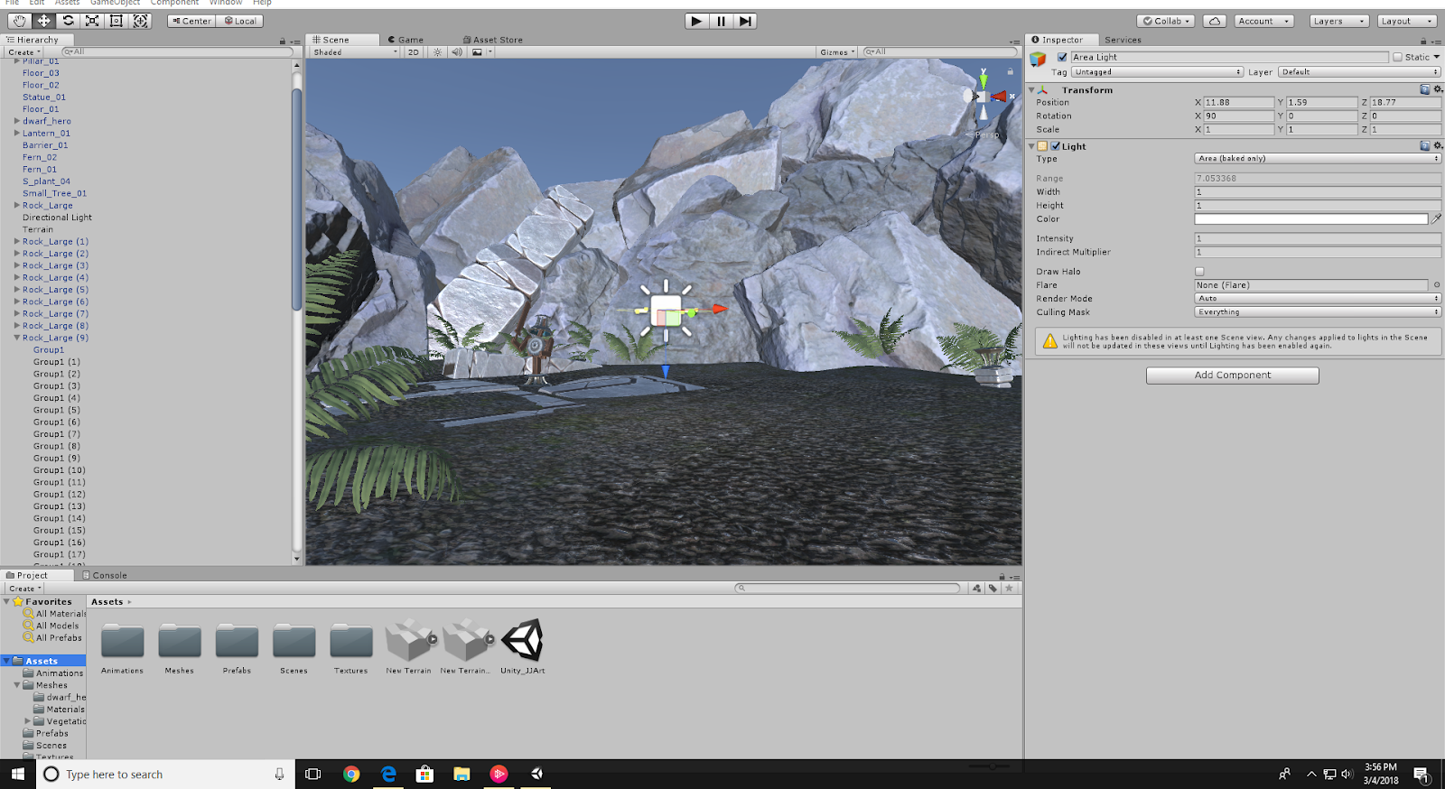Switch to the Asset Store tab
The height and width of the screenshot is (789, 1445).
point(493,40)
